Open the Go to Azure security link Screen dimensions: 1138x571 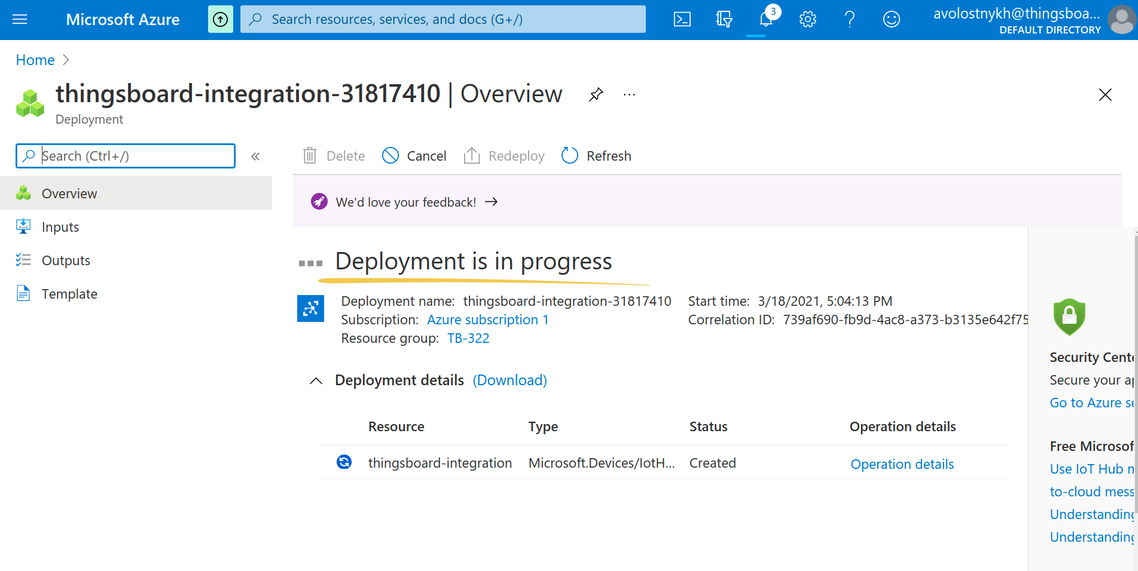click(1092, 403)
